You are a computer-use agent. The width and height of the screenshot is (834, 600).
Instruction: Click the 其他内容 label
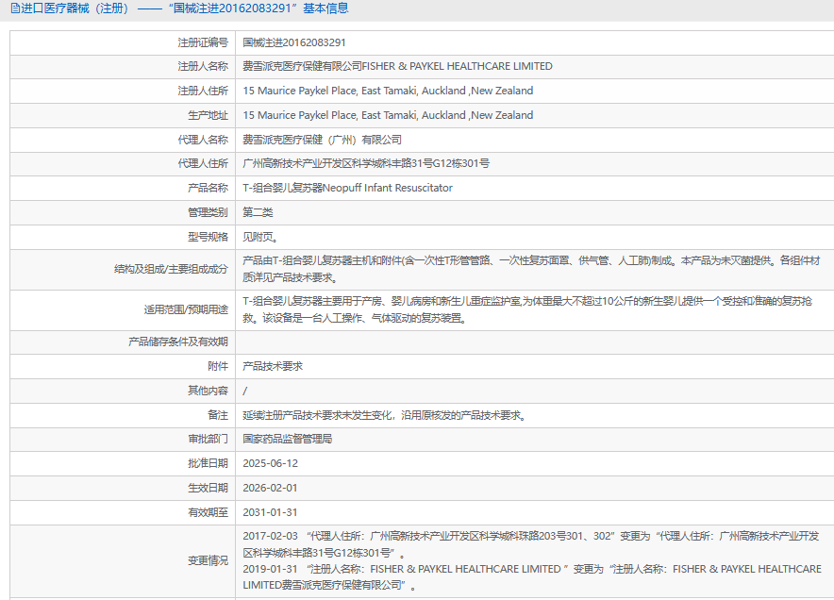[x=208, y=391]
